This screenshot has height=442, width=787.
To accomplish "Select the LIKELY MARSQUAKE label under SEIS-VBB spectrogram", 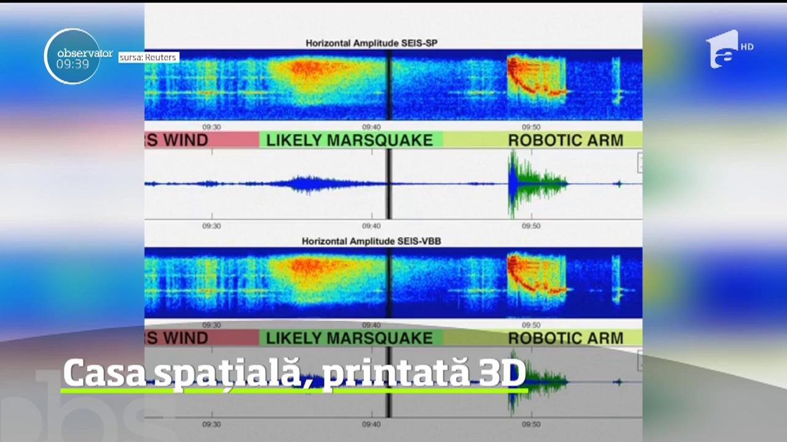I will [349, 338].
